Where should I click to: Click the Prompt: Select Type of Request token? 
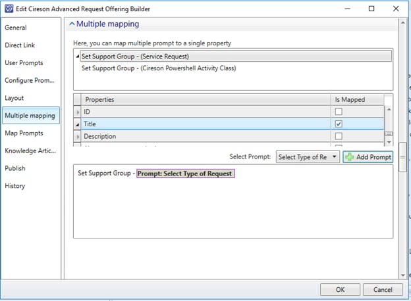[185, 174]
